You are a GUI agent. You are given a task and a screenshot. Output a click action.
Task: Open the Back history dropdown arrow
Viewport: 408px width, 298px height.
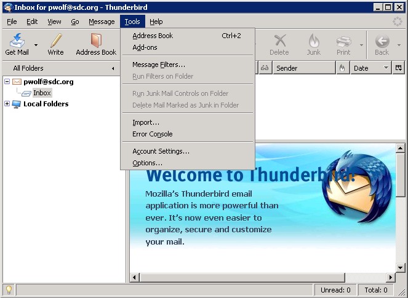399,45
